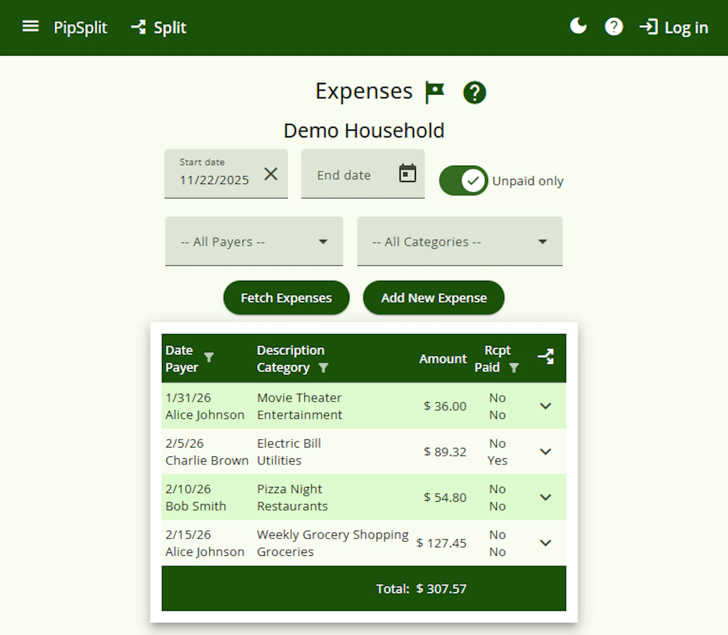This screenshot has width=728, height=635.
Task: Click the "$ 36.00" amount cell
Action: pos(445,406)
